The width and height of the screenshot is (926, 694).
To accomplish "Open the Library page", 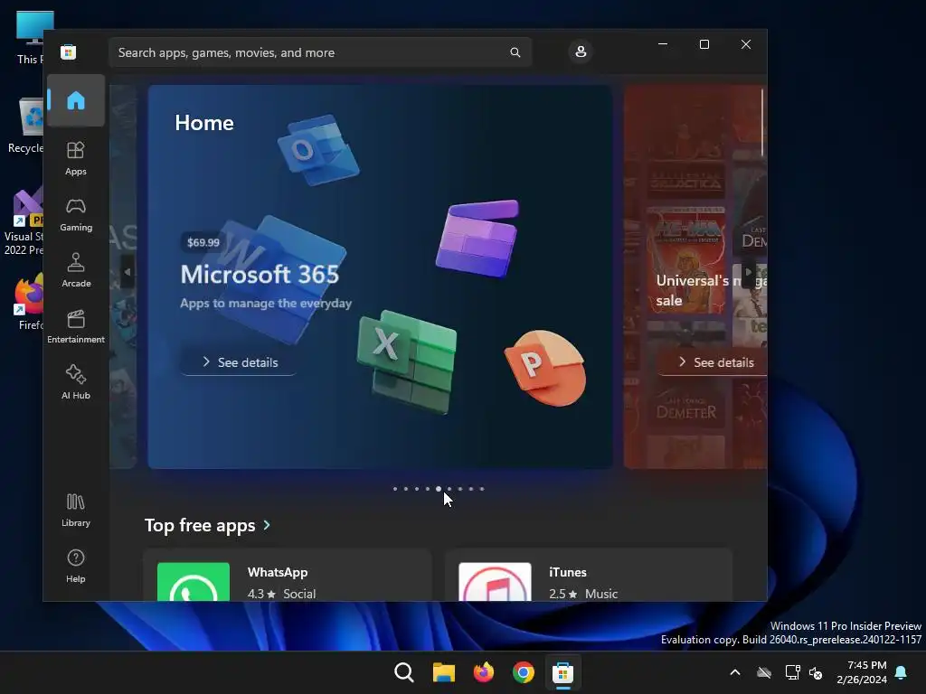I will pos(76,510).
